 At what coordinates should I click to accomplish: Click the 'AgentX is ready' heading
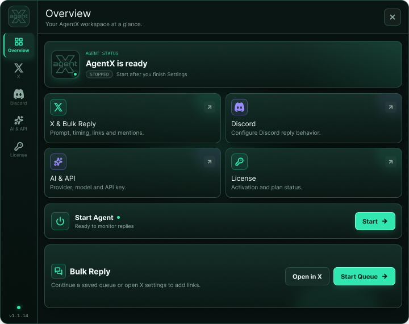116,64
